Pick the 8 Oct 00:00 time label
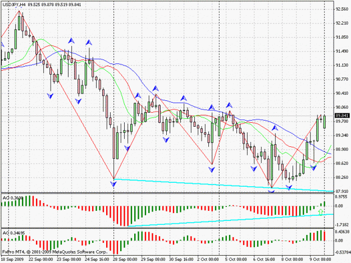Screen dimensions: 351x263 (292, 260)
